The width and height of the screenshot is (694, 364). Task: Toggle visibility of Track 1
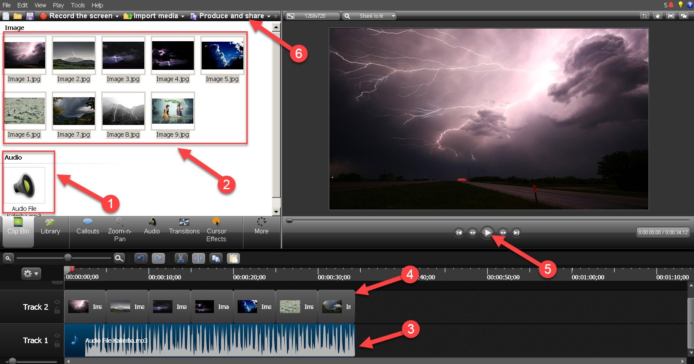click(57, 335)
